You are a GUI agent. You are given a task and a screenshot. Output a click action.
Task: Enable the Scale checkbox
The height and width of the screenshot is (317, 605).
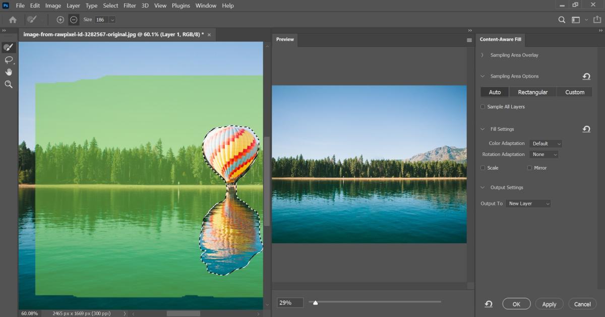(483, 168)
